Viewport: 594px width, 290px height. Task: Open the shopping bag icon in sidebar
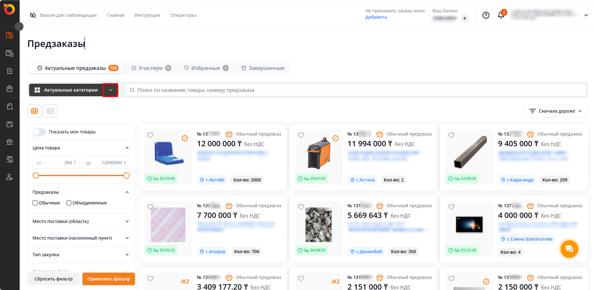[10, 89]
